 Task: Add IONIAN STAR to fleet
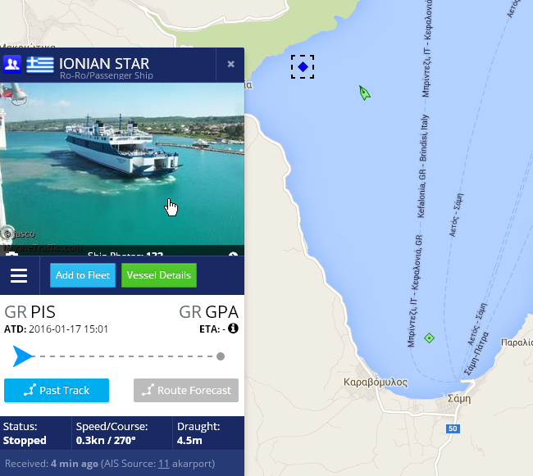click(x=83, y=275)
